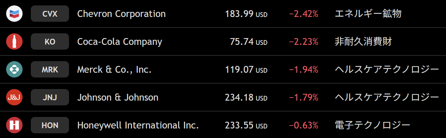Select the MRK ticker badge
This screenshot has width=446, height=138.
(50, 70)
